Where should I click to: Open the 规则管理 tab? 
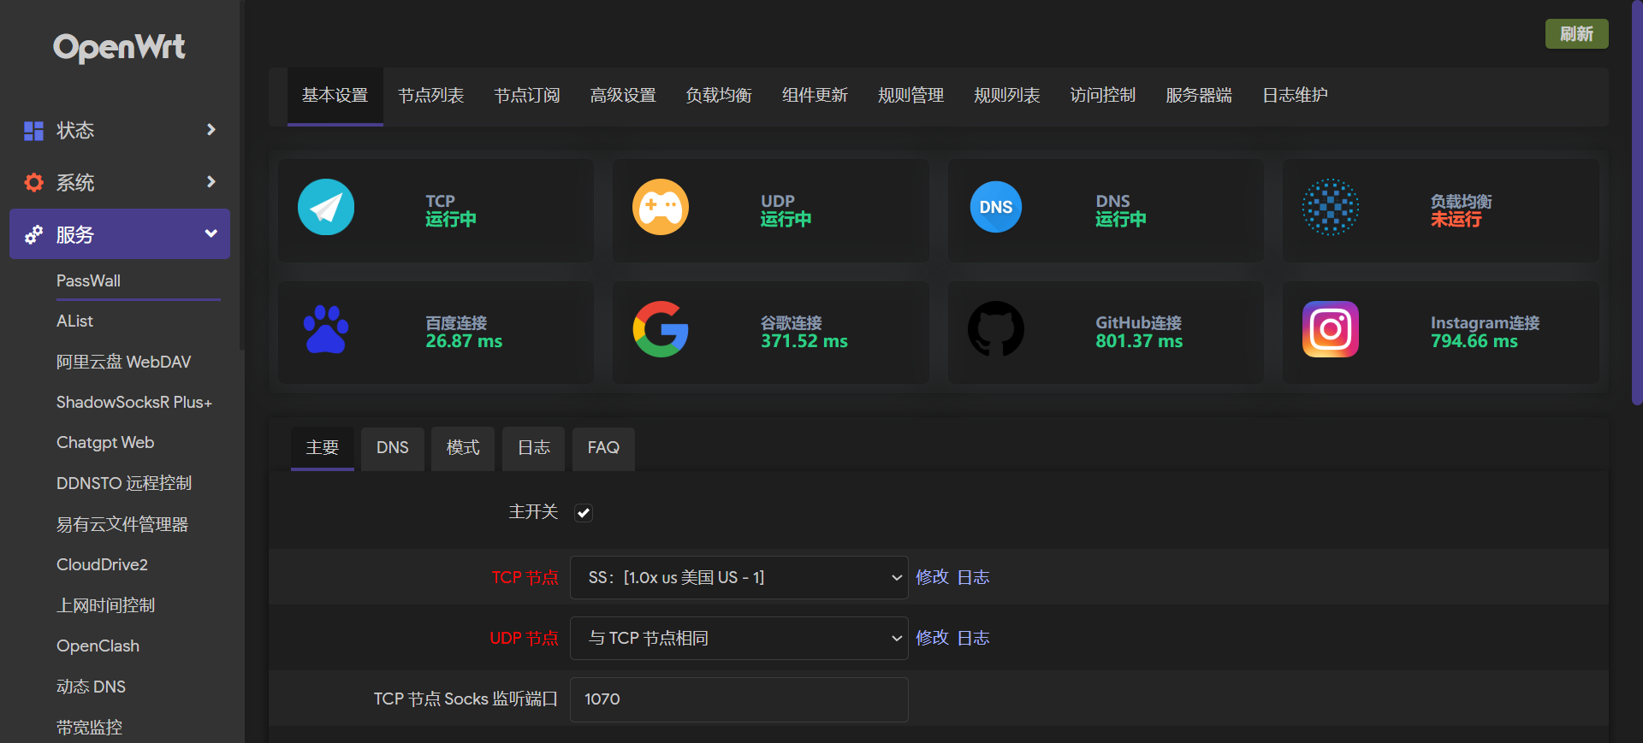(910, 96)
